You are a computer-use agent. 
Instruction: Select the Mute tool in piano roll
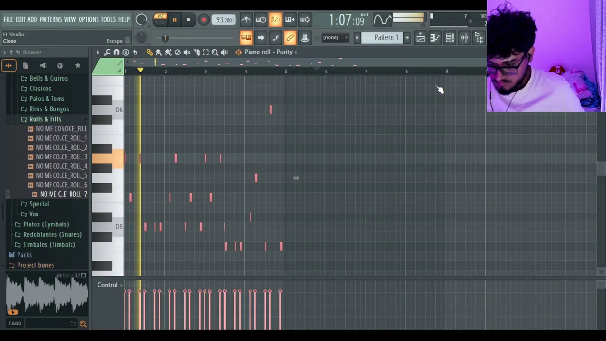pyautogui.click(x=187, y=52)
